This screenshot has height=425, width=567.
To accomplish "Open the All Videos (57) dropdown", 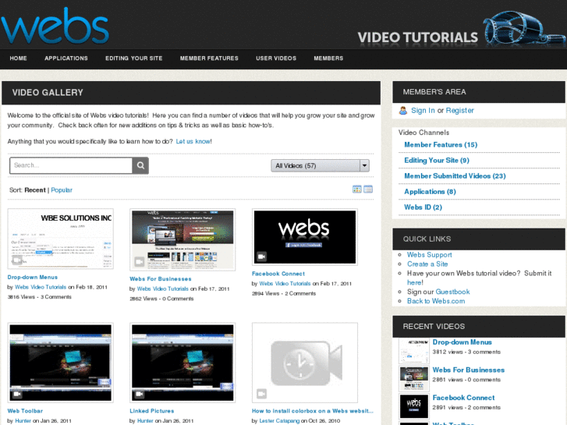I will [x=320, y=165].
